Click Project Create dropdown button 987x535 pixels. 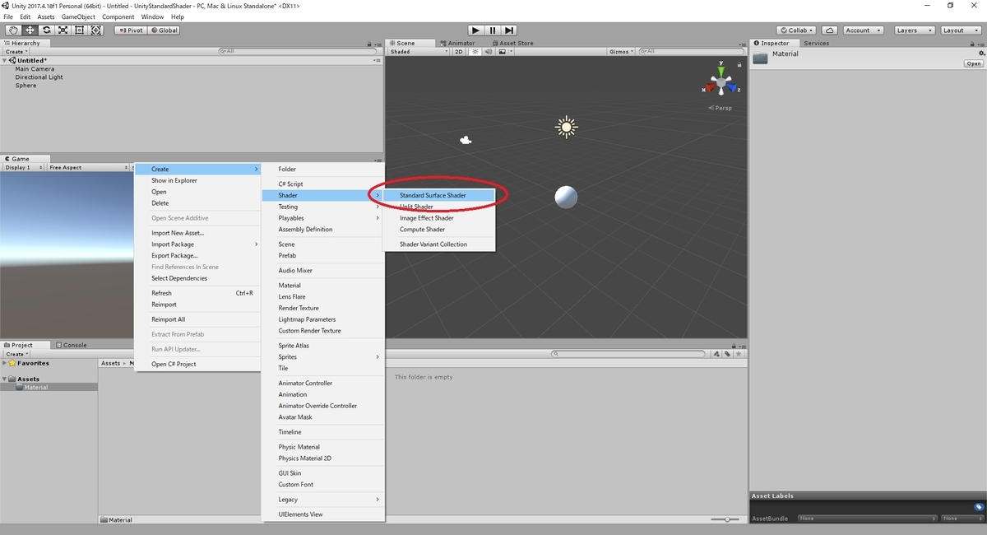coord(16,354)
